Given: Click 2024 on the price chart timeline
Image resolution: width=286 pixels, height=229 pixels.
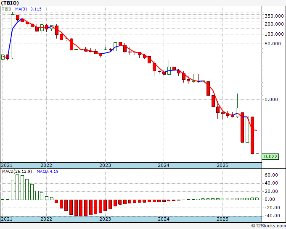Looking at the screenshot, I should click(164, 165).
